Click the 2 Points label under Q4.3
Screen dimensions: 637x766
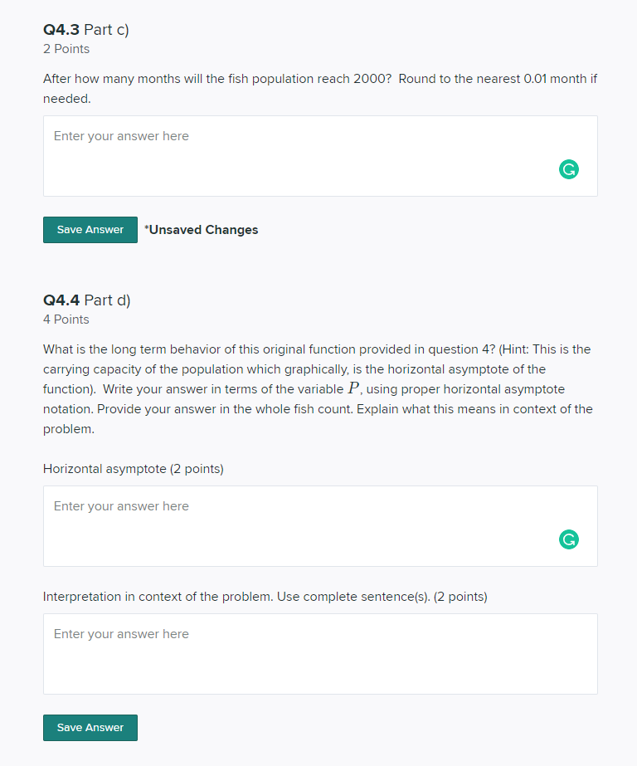click(66, 49)
